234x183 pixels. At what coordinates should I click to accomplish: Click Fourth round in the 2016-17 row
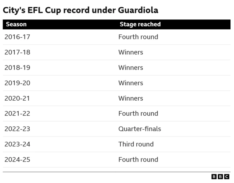138,37
